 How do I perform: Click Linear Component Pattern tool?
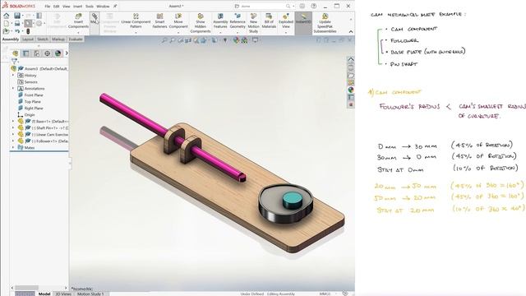pos(136,21)
